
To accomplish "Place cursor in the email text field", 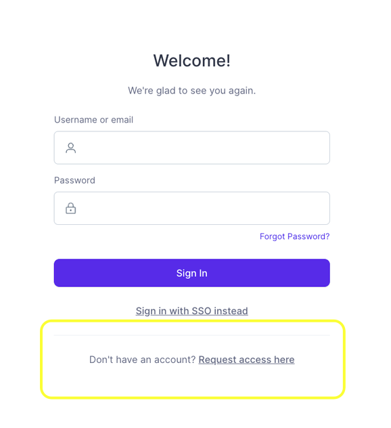I will [191, 148].
